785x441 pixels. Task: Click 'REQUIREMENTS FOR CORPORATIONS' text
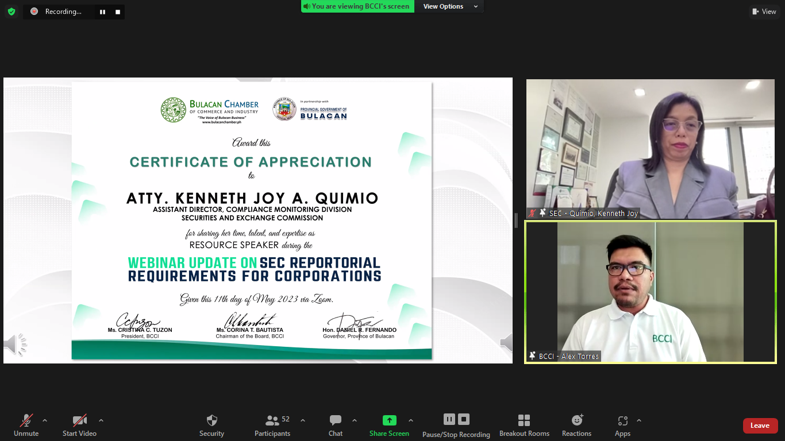(x=255, y=276)
